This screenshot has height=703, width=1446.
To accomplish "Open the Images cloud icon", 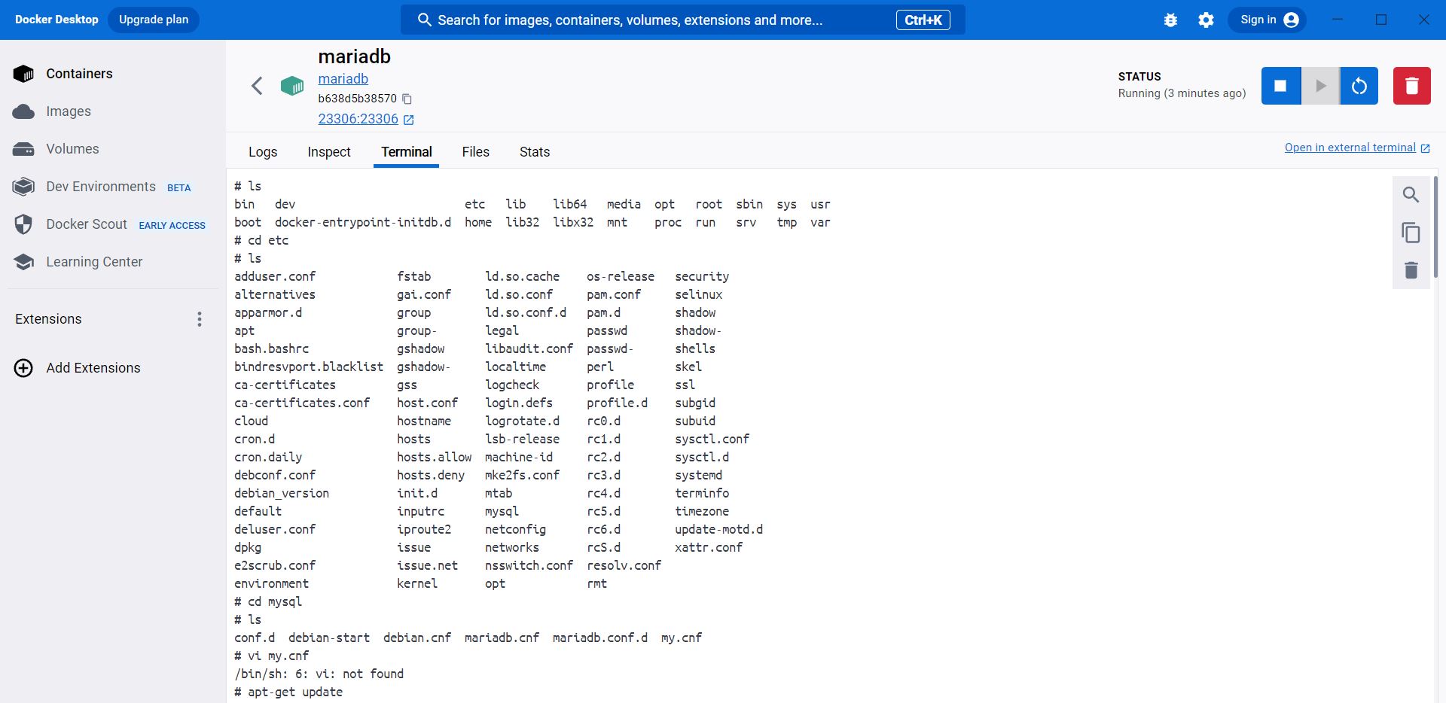I will 23,111.
